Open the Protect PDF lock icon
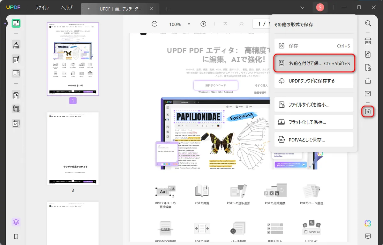The height and width of the screenshot is (245, 383). click(368, 68)
